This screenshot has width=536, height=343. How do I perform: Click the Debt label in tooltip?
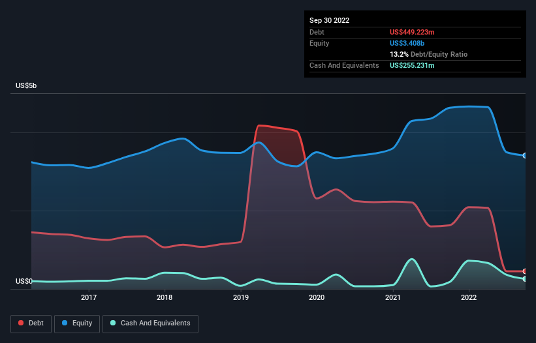[x=317, y=32]
